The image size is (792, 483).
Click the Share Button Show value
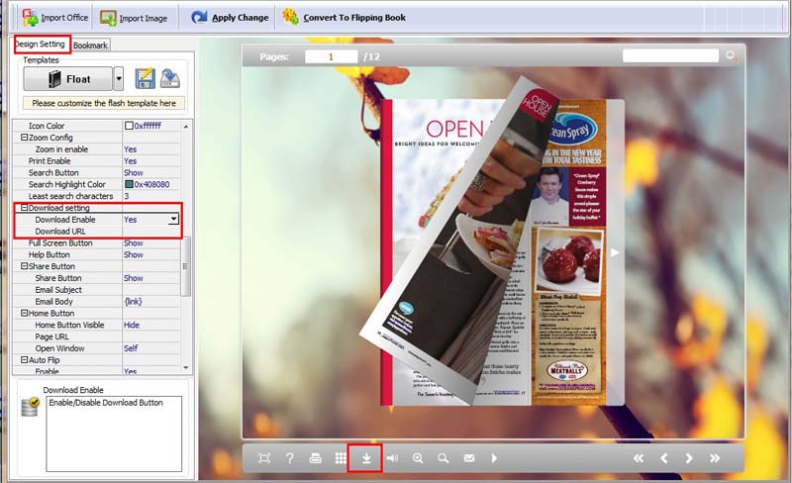134,278
